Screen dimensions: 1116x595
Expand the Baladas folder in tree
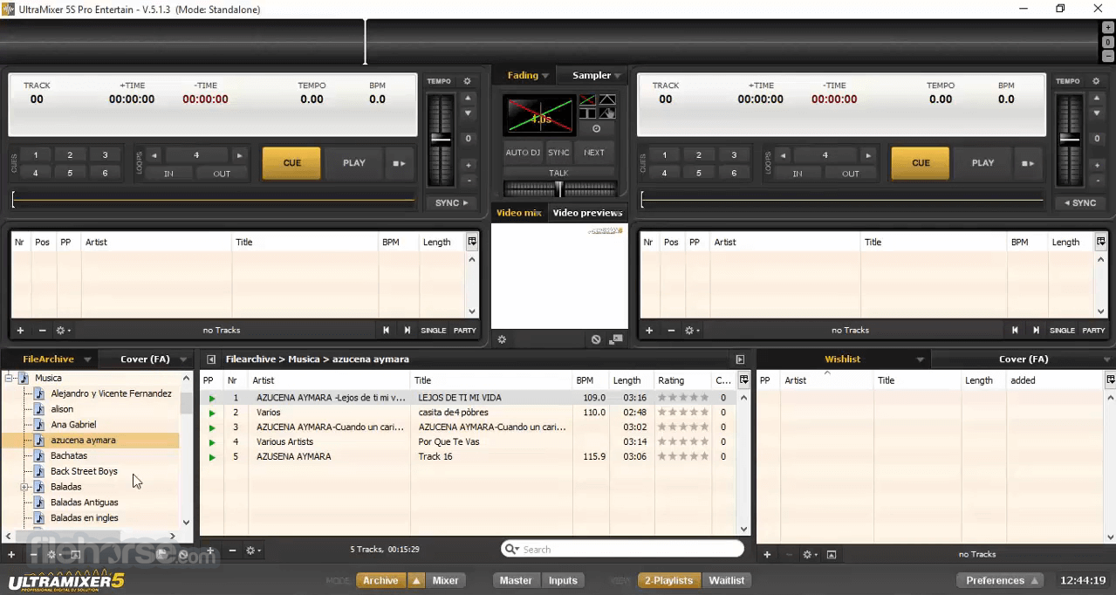tap(24, 487)
